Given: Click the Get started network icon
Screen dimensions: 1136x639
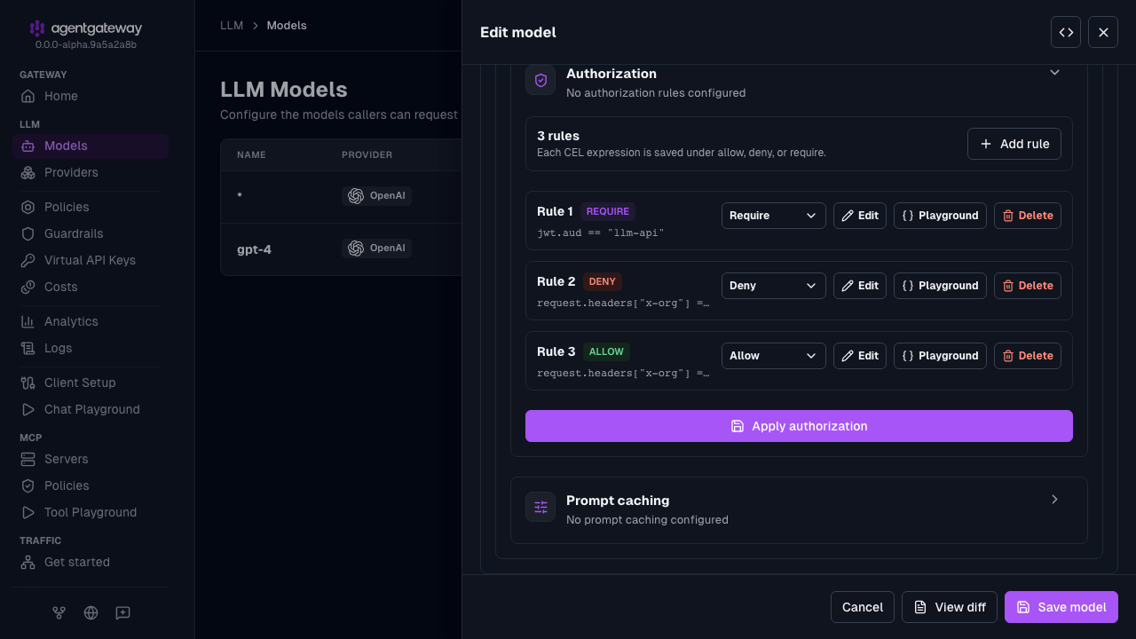Looking at the screenshot, I should 28,562.
